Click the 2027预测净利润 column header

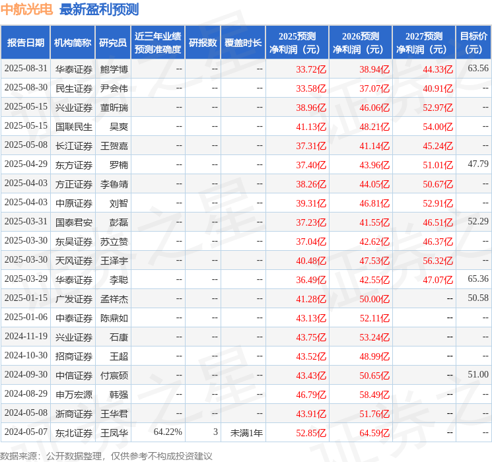click(424, 43)
